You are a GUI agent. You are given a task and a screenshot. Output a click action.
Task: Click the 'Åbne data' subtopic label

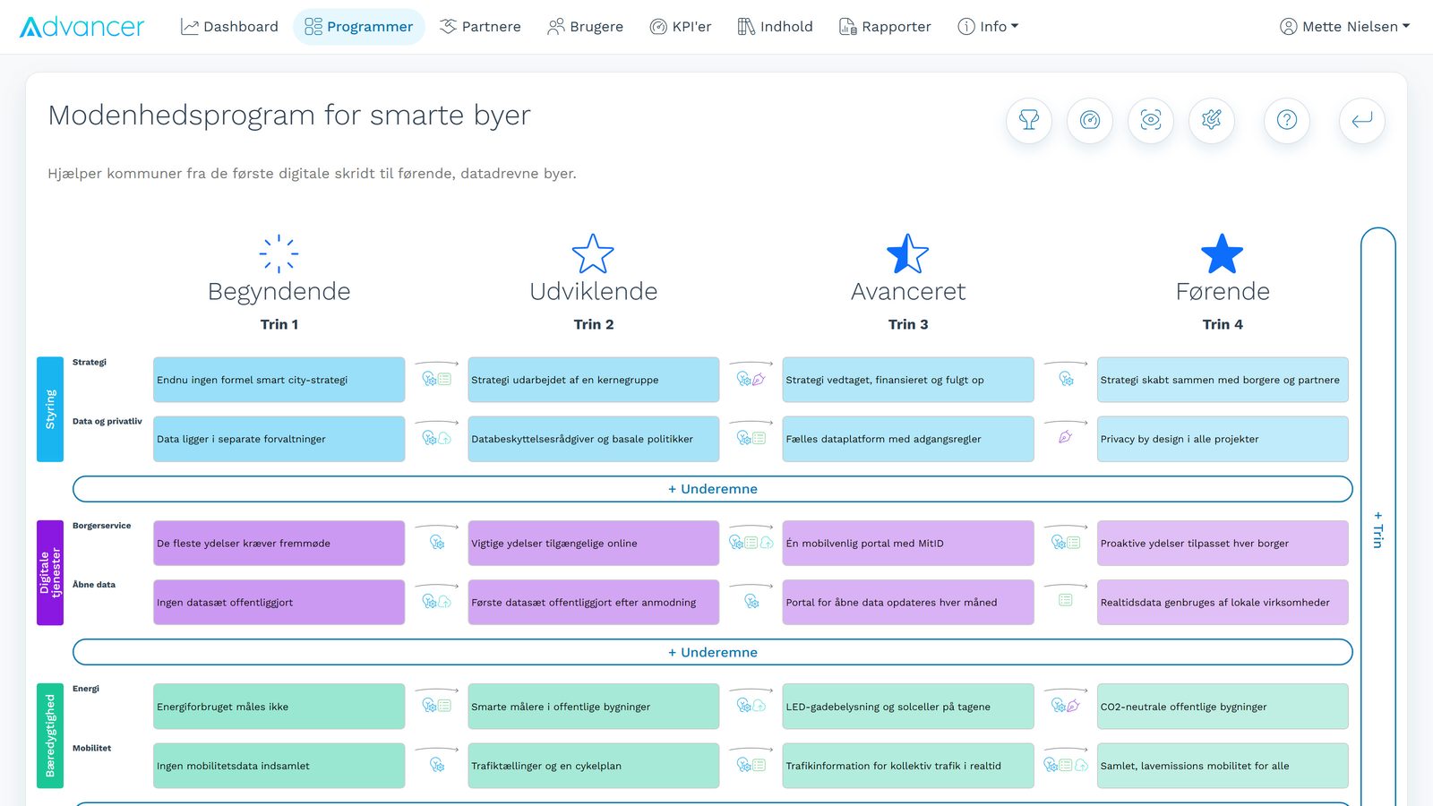tap(94, 584)
